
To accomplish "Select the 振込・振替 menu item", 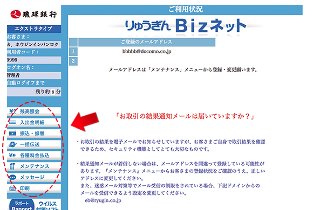I will point(34,134).
